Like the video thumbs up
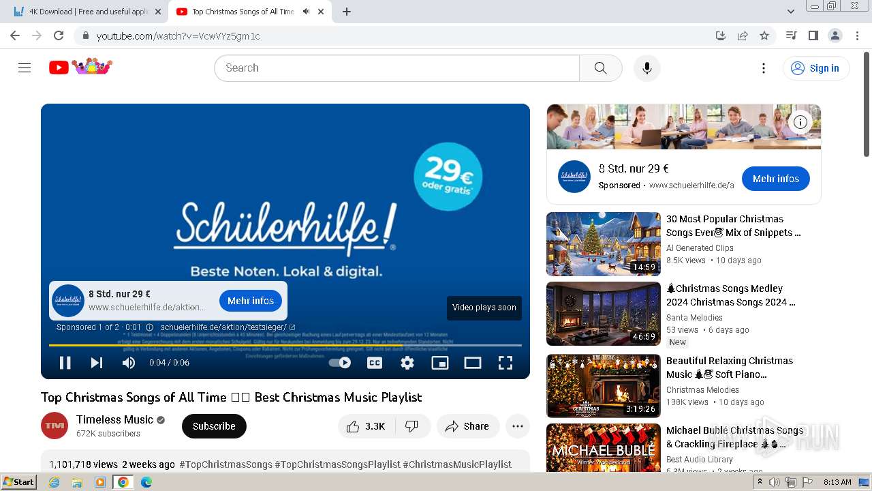Viewport: 872px width, 491px height. tap(366, 426)
